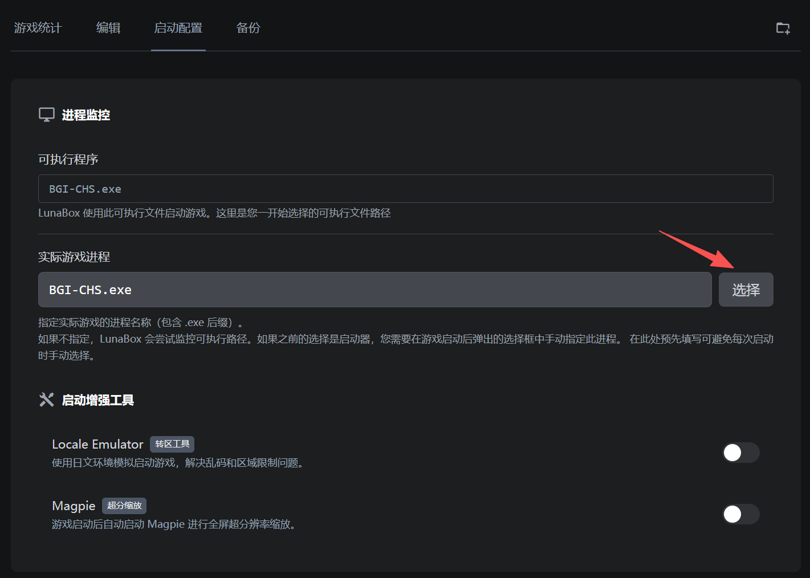Click the folder icon in top-right corner
This screenshot has width=810, height=578.
(x=783, y=28)
